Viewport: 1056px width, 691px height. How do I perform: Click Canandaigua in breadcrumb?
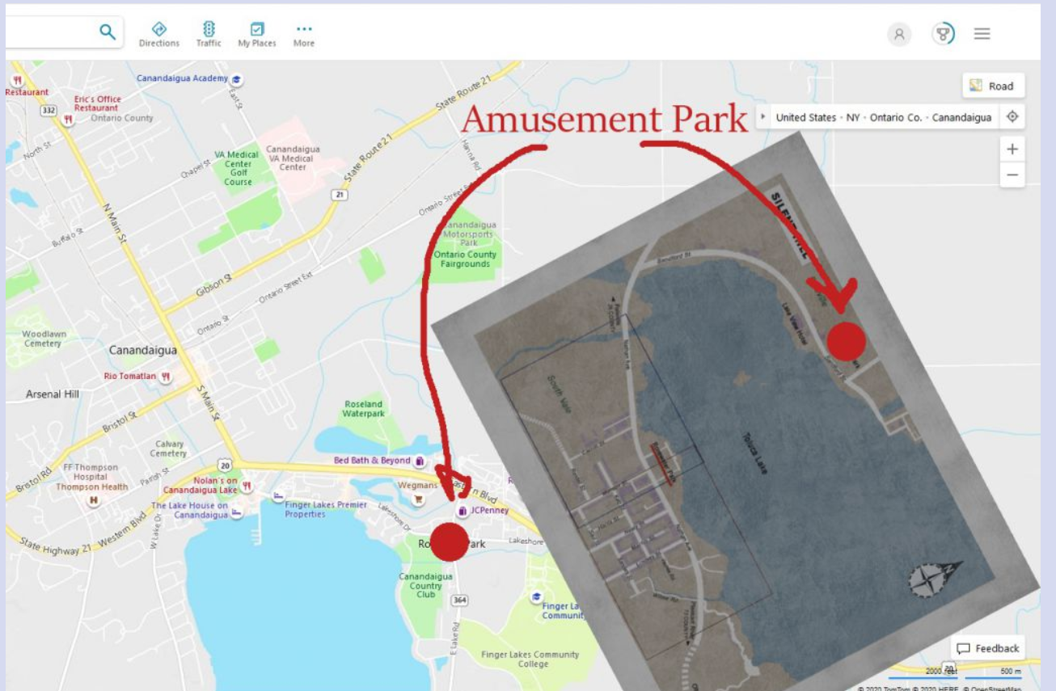tap(961, 117)
